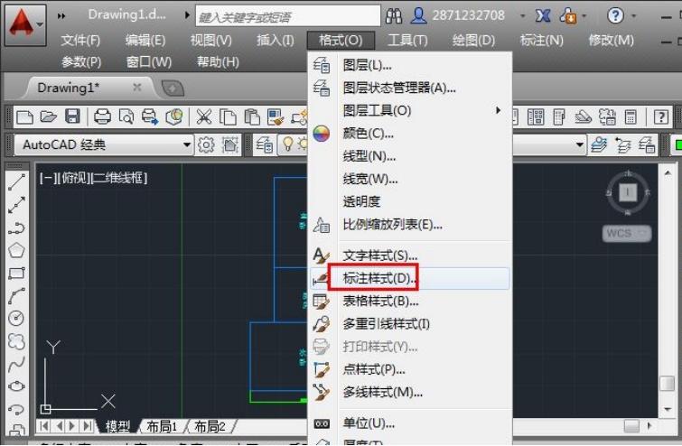Open the Help dropdown arrow in title bar
This screenshot has height=446, width=682.
[x=634, y=16]
